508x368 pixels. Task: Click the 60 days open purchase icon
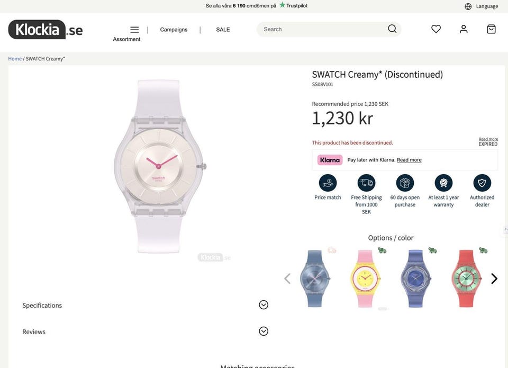(x=405, y=183)
